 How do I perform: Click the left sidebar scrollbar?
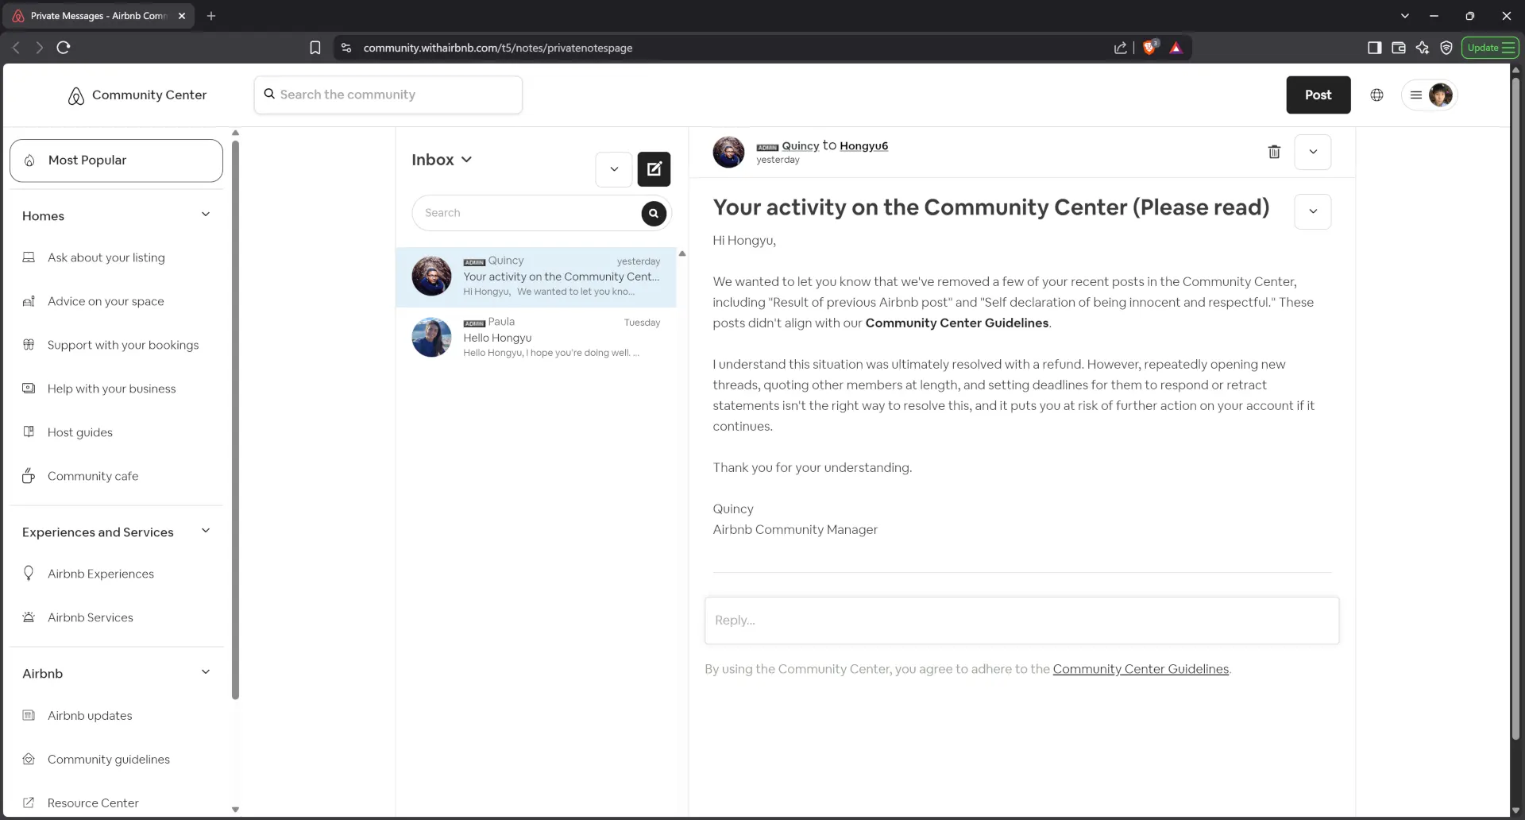pos(235,420)
